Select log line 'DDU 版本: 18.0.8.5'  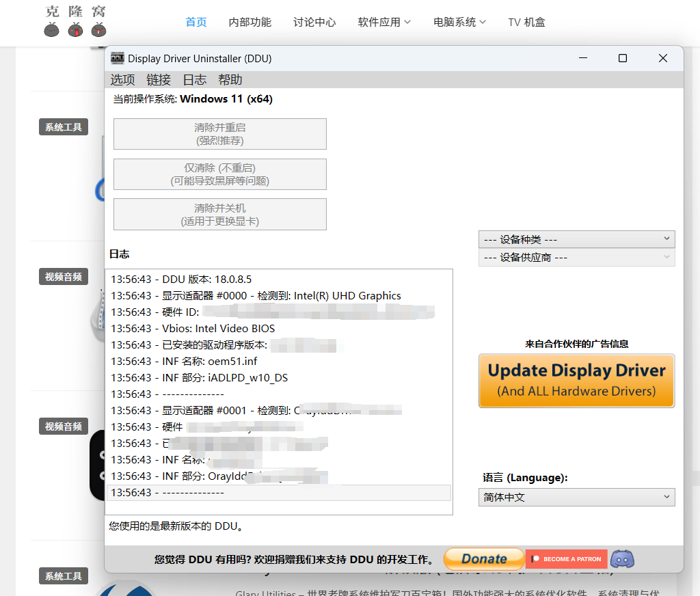[x=279, y=279]
